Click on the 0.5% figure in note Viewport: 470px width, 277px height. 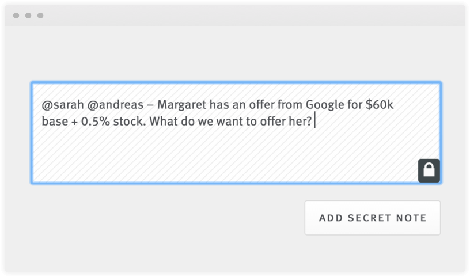[x=95, y=122]
